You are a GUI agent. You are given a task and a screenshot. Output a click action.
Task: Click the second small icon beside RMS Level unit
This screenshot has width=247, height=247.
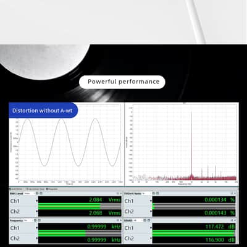coord(41,193)
